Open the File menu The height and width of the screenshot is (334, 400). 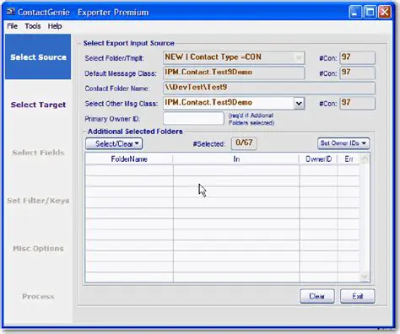13,26
